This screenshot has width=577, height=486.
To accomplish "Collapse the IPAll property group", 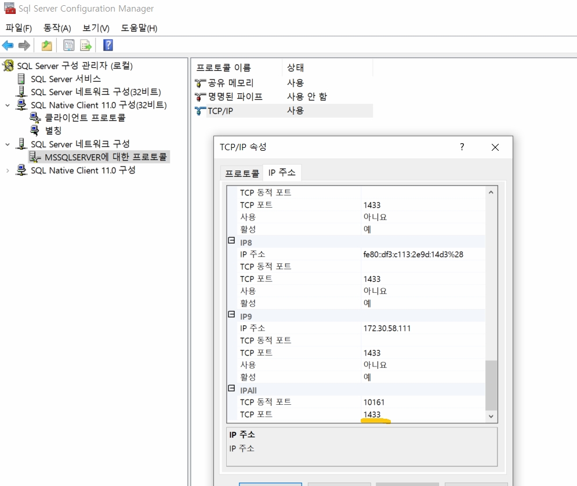I will (x=231, y=388).
